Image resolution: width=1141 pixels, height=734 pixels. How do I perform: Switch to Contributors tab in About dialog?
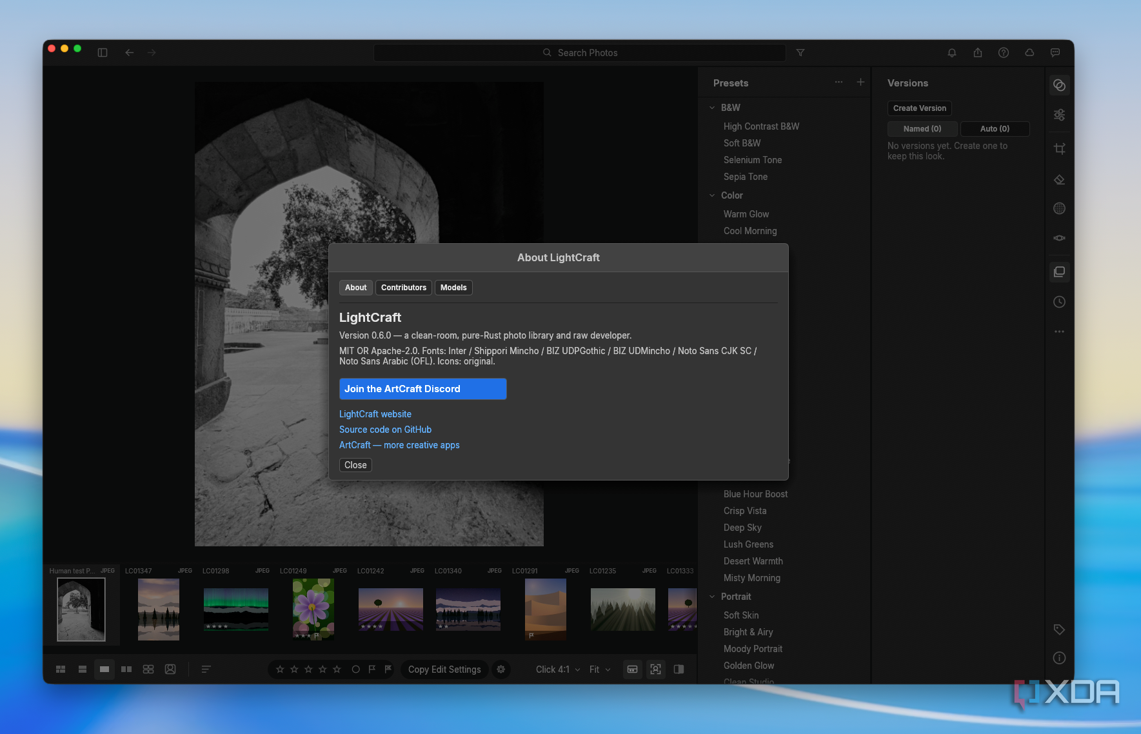click(x=404, y=288)
